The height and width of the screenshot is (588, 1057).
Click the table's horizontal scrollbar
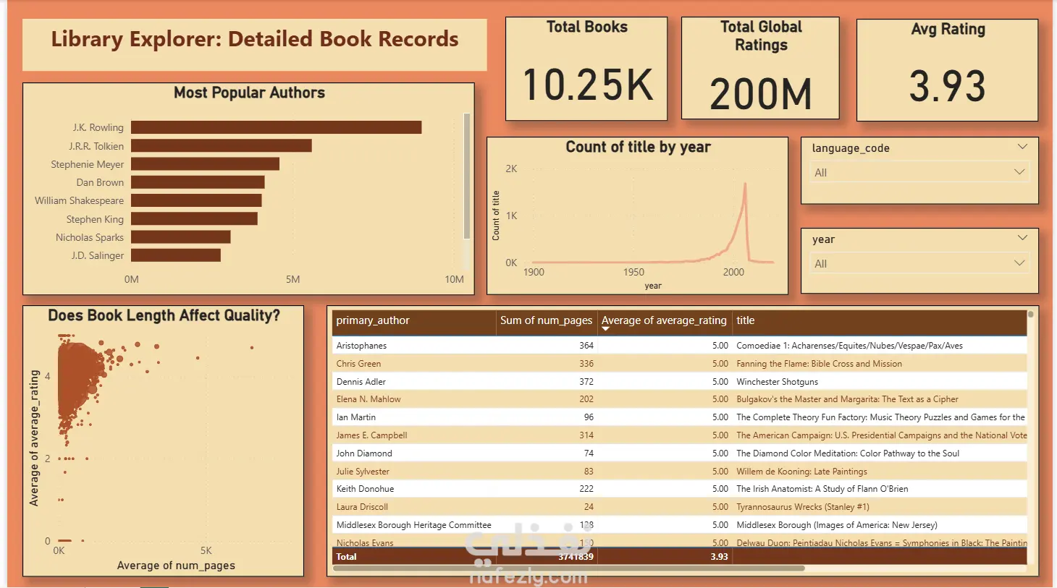point(569,568)
